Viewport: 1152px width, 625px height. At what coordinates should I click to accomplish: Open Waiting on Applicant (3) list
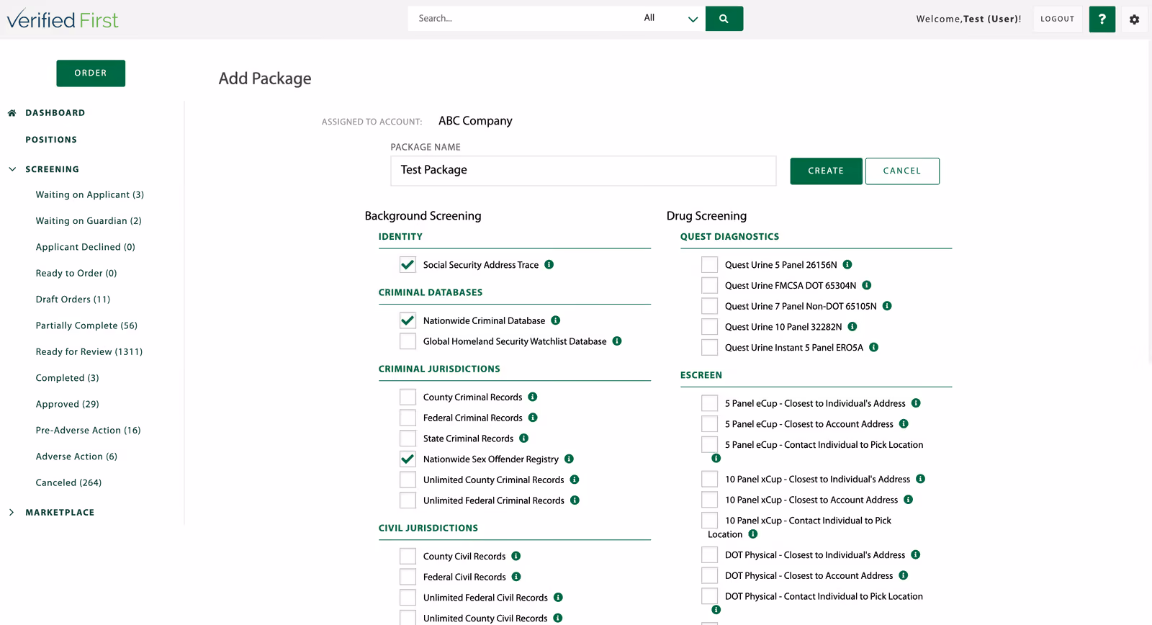(x=90, y=195)
